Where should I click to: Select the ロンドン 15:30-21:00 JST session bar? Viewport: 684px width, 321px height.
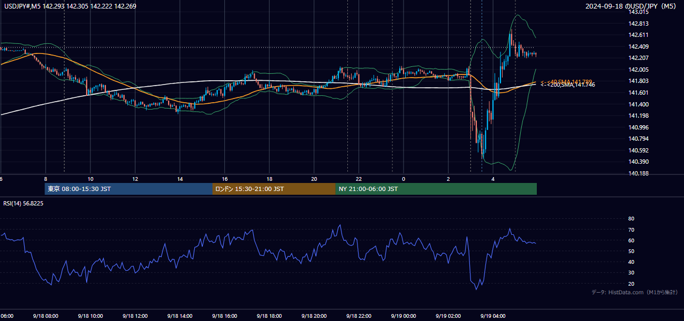(x=274, y=189)
